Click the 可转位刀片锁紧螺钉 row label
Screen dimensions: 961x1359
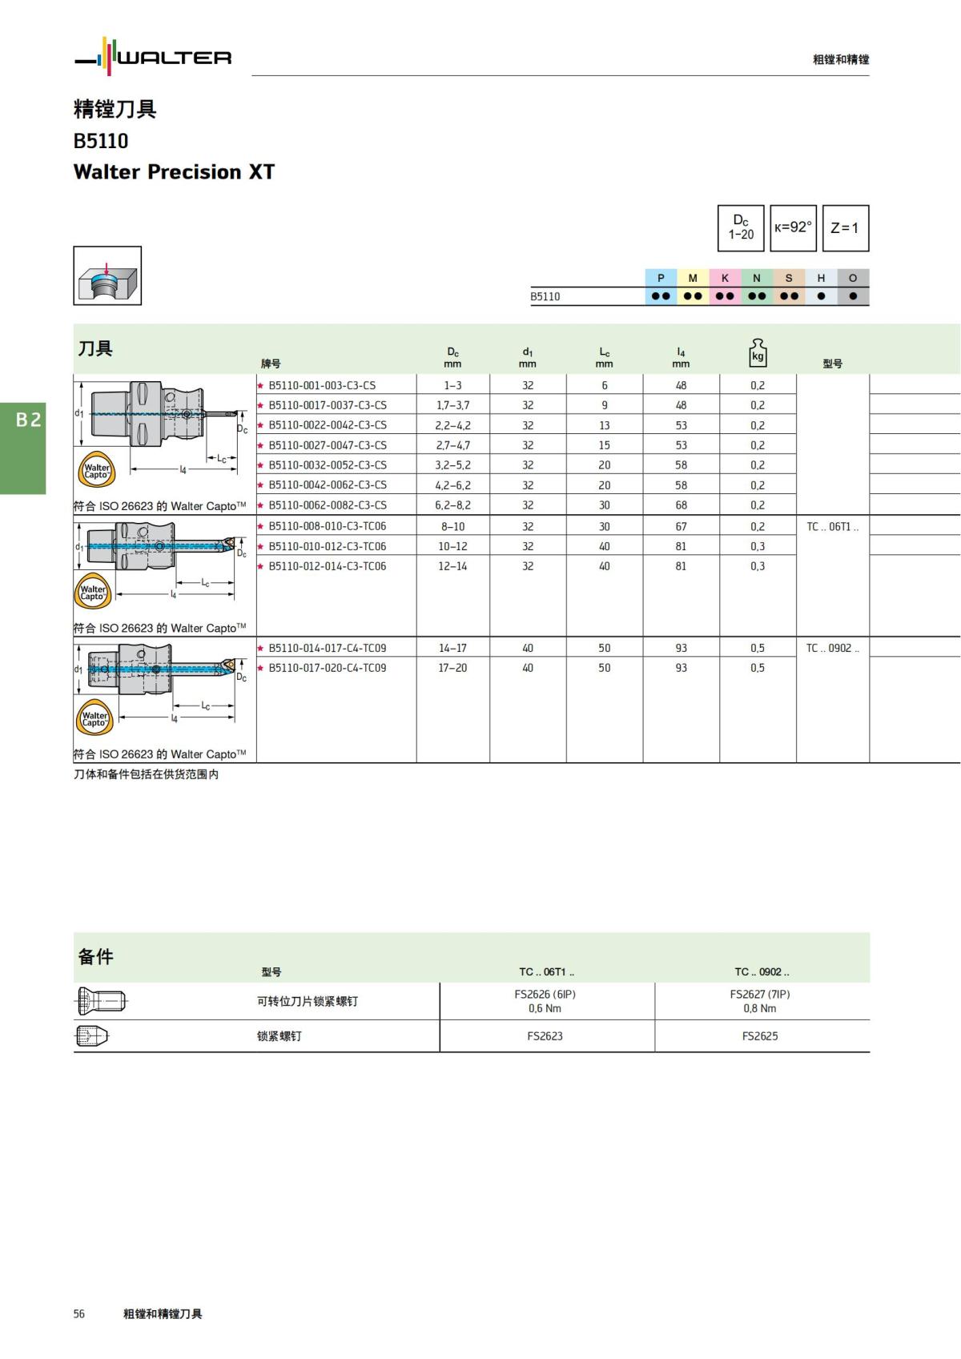pyautogui.click(x=308, y=1001)
